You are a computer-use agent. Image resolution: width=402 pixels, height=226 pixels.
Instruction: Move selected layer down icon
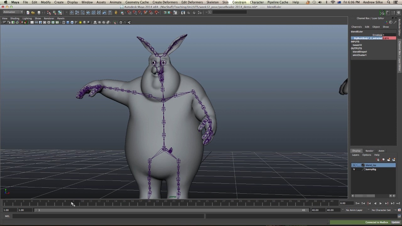pos(383,159)
